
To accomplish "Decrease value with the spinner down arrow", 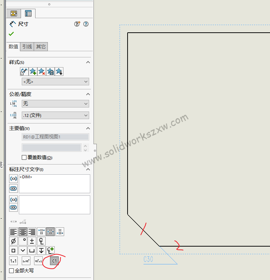I will pos(86,150).
